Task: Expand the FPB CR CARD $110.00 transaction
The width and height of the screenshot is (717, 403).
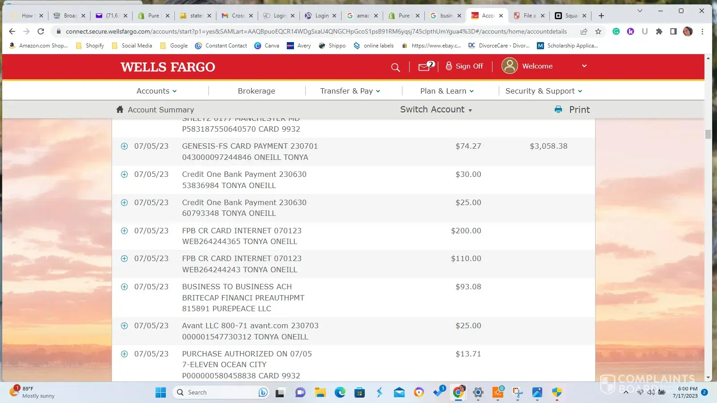Action: coord(124,259)
